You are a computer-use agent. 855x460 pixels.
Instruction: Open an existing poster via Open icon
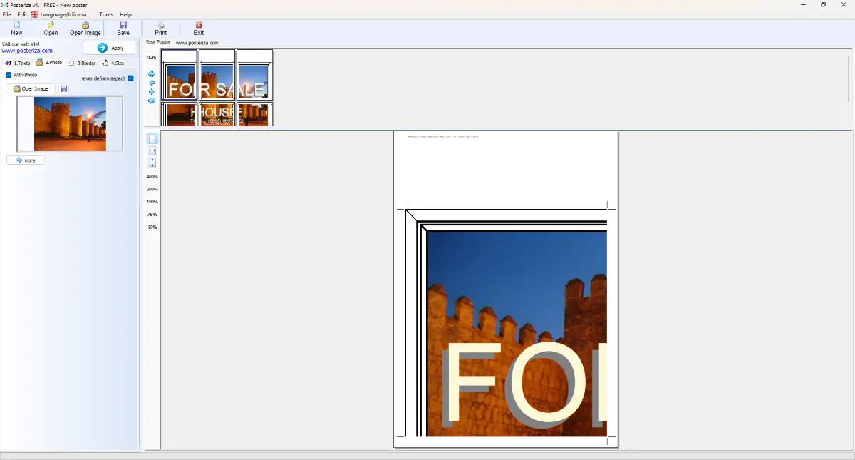[50, 29]
